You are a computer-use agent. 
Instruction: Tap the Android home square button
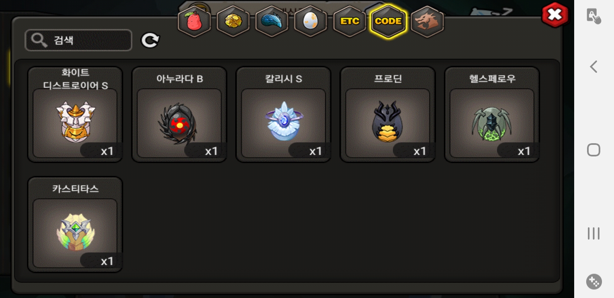point(594,150)
